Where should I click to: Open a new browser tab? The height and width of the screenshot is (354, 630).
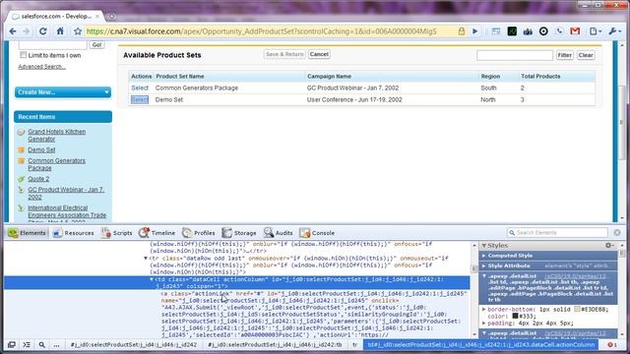click(x=111, y=17)
